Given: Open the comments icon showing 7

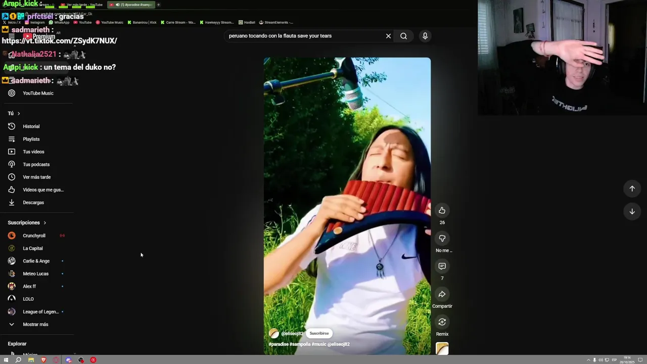Looking at the screenshot, I should [442, 266].
